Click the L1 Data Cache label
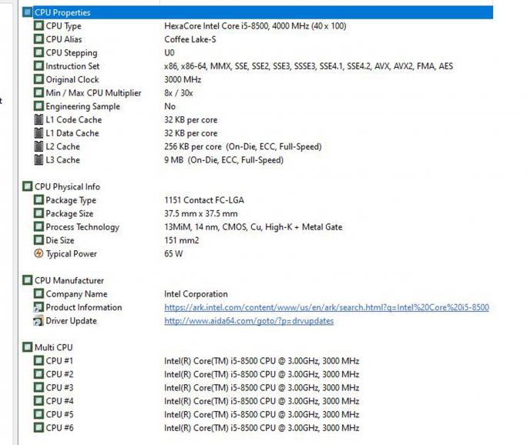 click(x=72, y=133)
